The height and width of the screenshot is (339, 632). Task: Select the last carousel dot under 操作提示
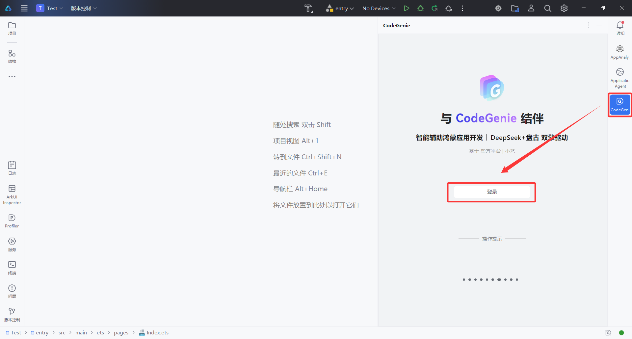[517, 279]
